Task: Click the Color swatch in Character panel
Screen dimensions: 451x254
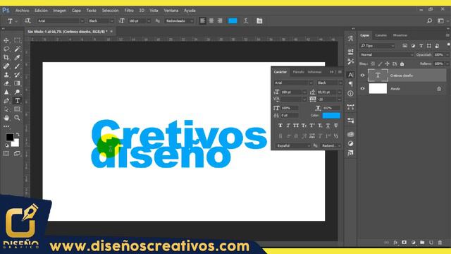Action: [331, 116]
